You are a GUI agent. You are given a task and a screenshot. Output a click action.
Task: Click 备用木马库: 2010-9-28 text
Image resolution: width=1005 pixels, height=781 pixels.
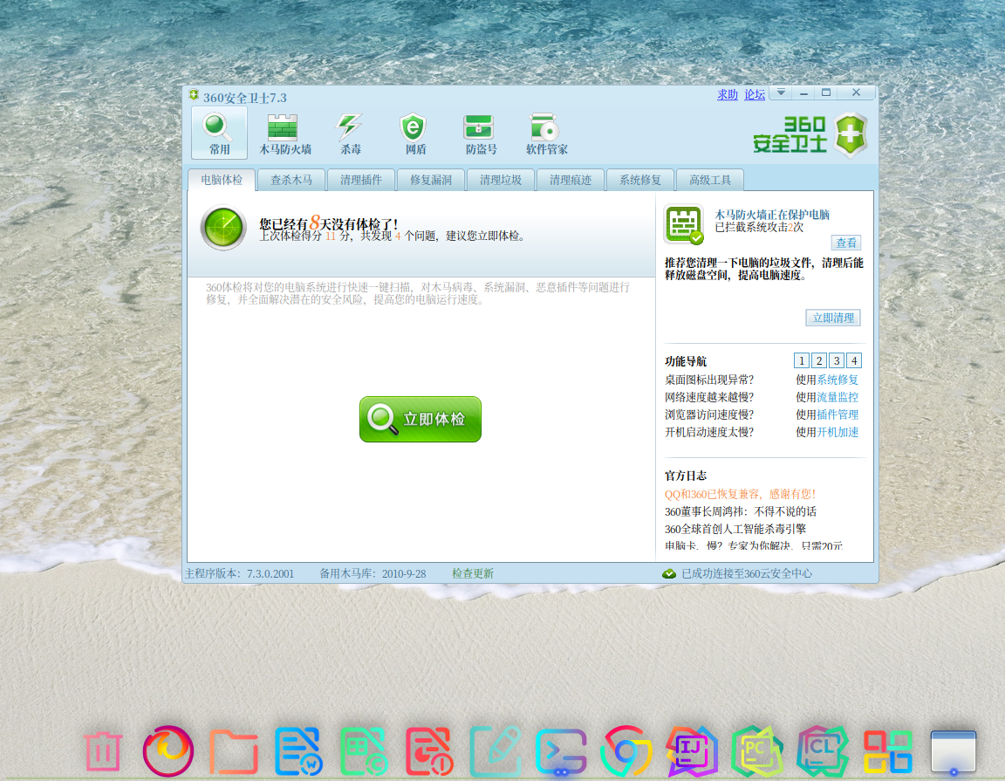373,573
